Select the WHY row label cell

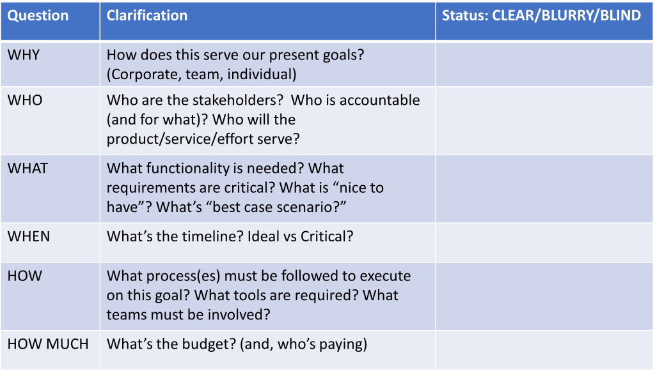pos(24,55)
